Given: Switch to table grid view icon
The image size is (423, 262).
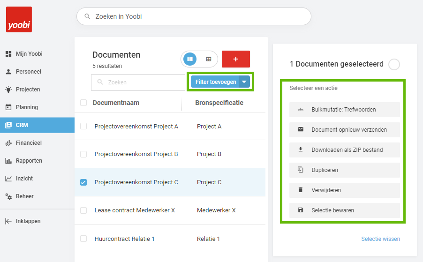Looking at the screenshot, I should tap(209, 59).
